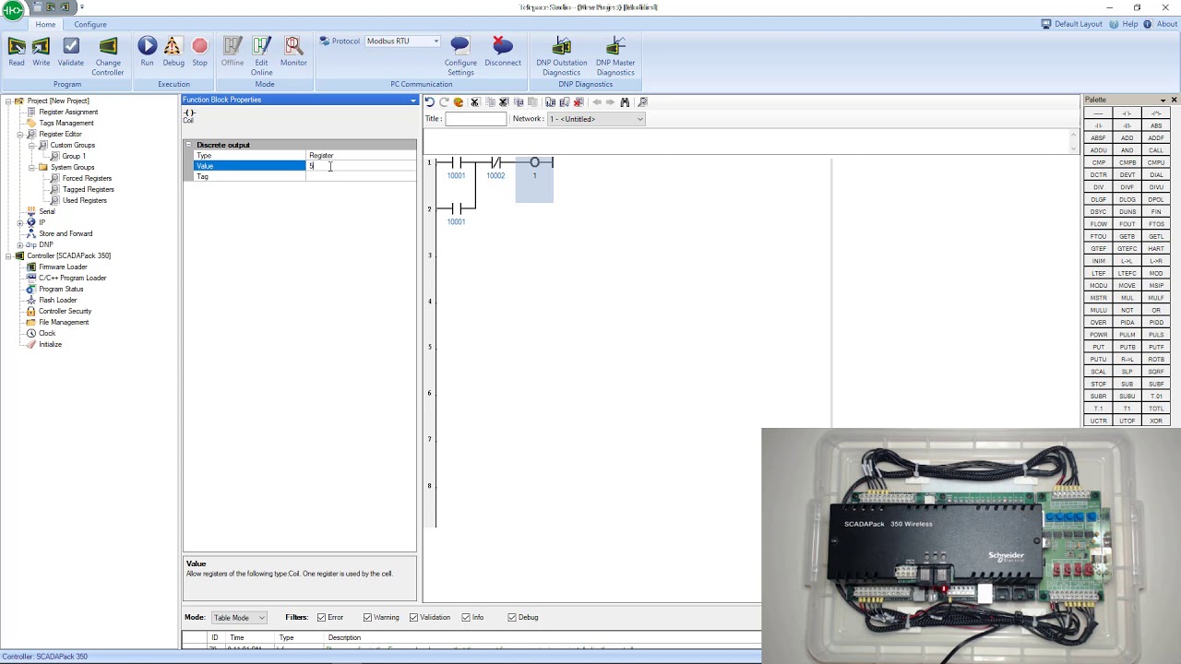
Task: Open Tags Management in project tree
Action: pyautogui.click(x=66, y=123)
